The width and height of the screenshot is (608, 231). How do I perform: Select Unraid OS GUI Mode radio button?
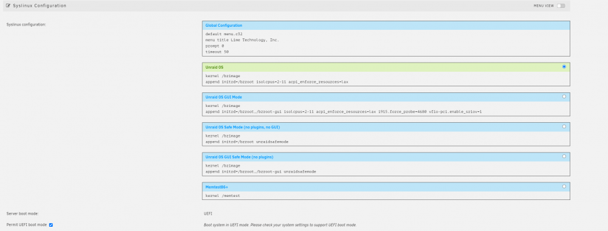[564, 96]
